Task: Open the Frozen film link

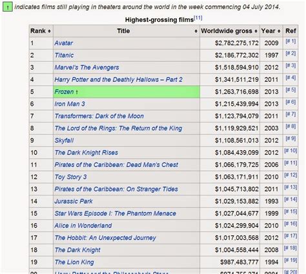Action: 64,92
